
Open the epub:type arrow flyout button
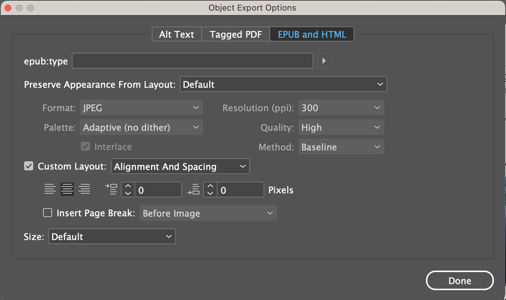click(324, 61)
